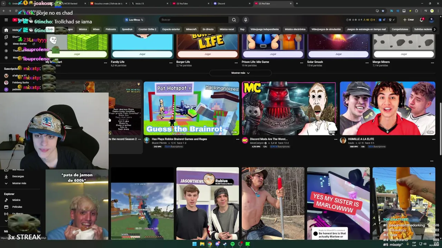Click Jugar under Solar Smash
This screenshot has height=248, width=442.
point(338,54)
